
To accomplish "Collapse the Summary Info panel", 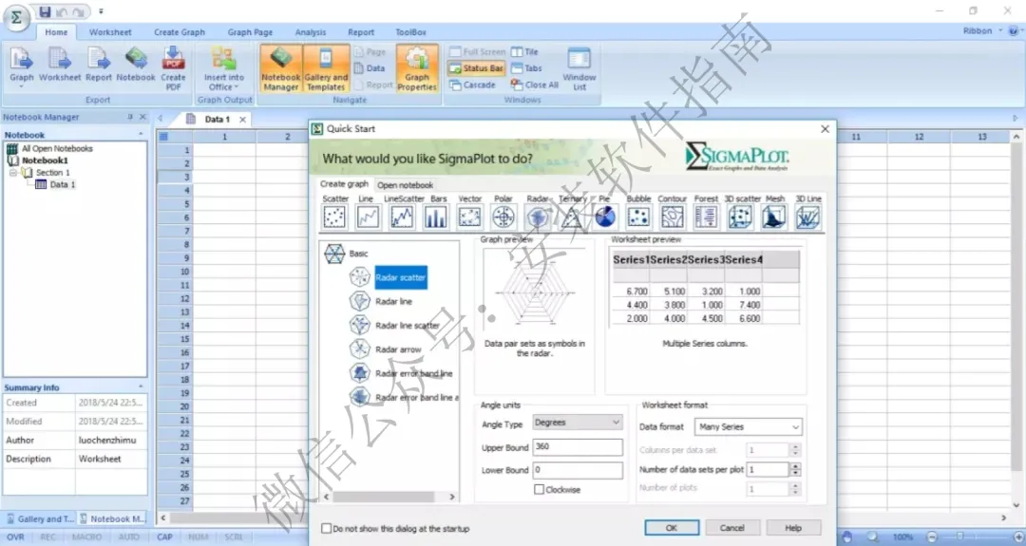I will [141, 387].
